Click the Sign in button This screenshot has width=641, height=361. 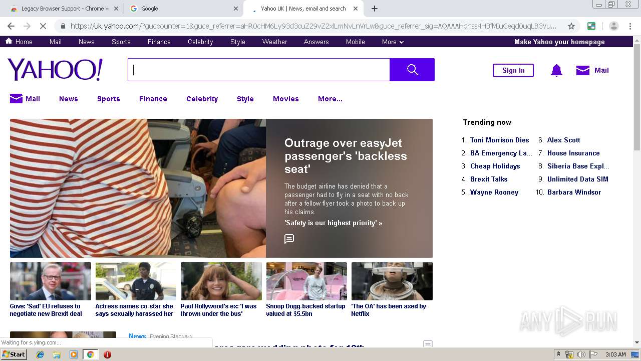coord(513,70)
